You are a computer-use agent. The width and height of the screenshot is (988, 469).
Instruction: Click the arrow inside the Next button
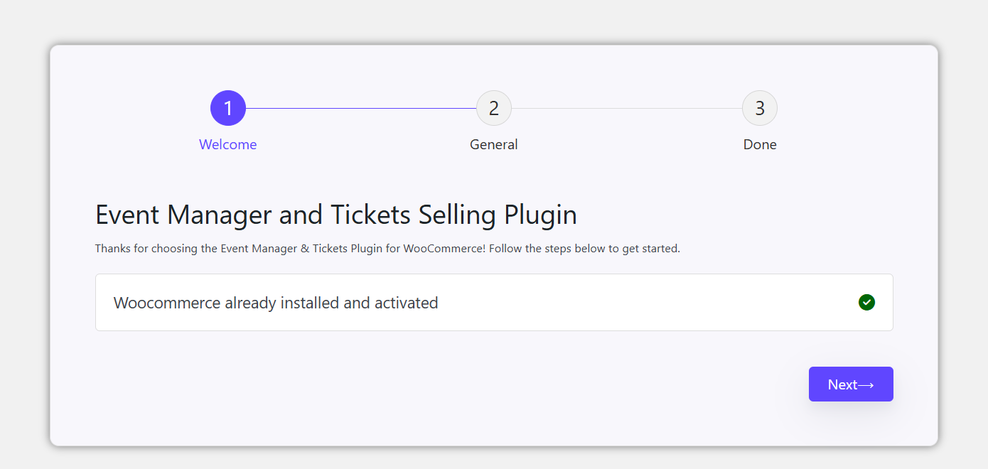[x=866, y=385]
